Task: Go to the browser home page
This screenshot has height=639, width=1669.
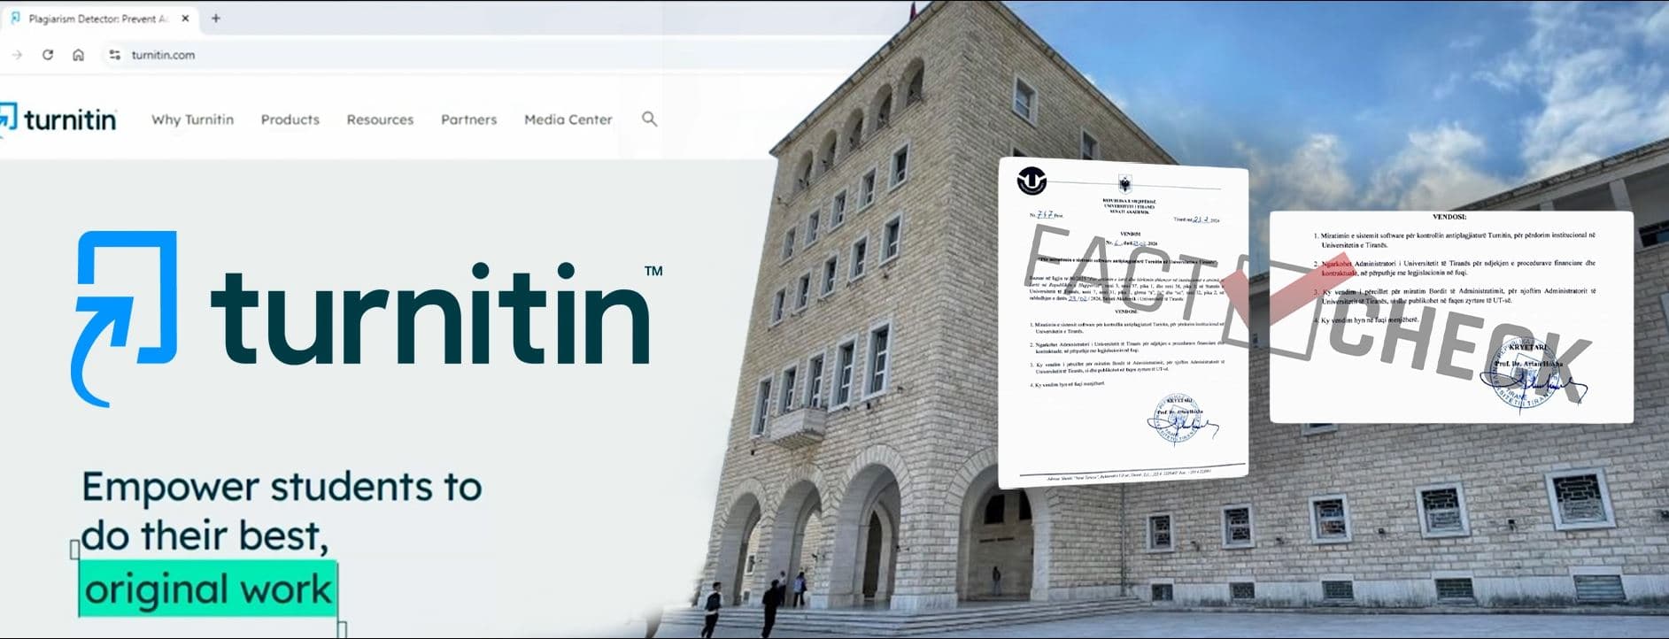Action: [78, 55]
